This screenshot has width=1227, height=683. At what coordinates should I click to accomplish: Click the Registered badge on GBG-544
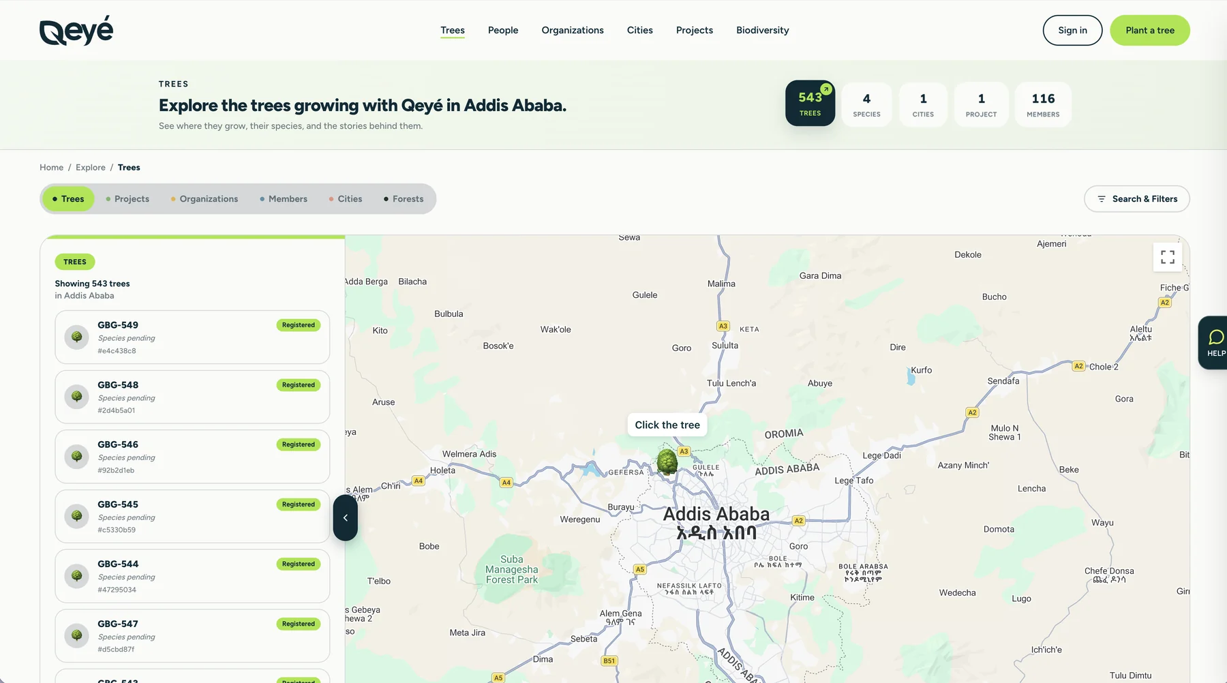299,564
